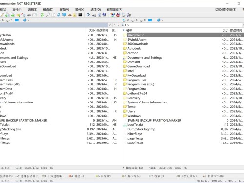The width and height of the screenshot is (244, 183).
Task: Click blue desktop icon in right drive bar
Action: [x=150, y=20]
